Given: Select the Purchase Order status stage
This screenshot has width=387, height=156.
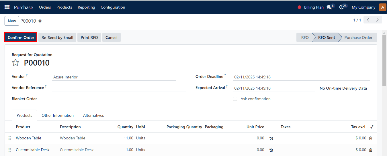Looking at the screenshot, I should tap(358, 37).
